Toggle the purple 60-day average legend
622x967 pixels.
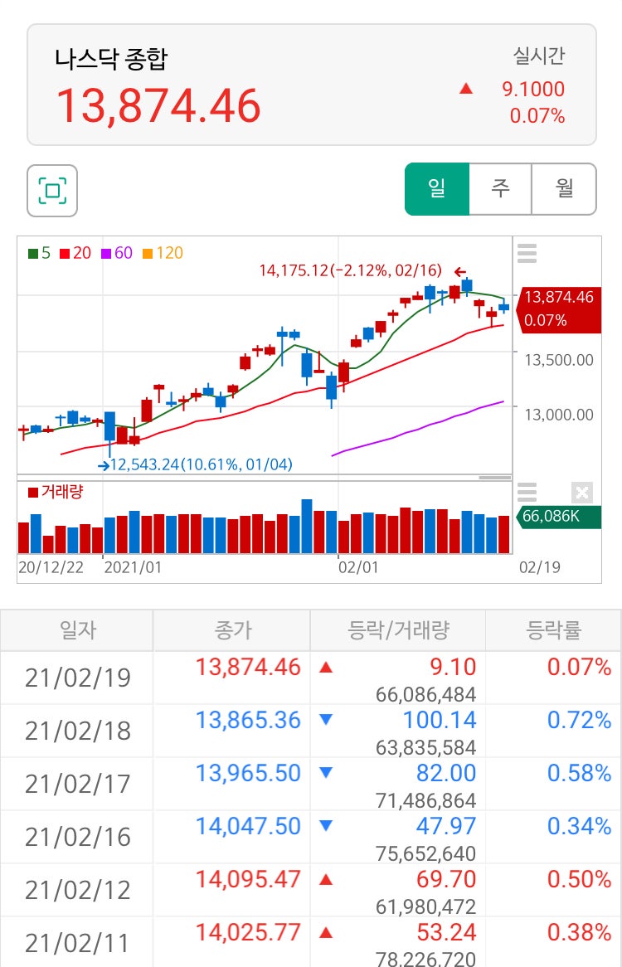(117, 253)
